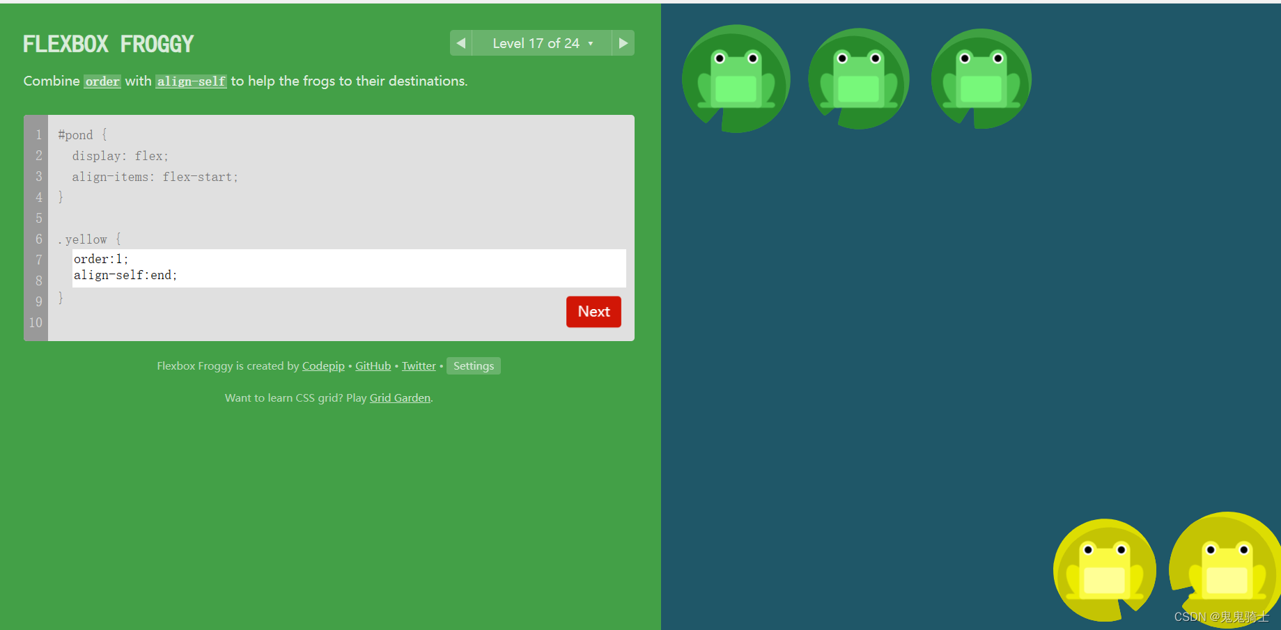Go to the next level arrow
1281x630 pixels.
click(623, 43)
